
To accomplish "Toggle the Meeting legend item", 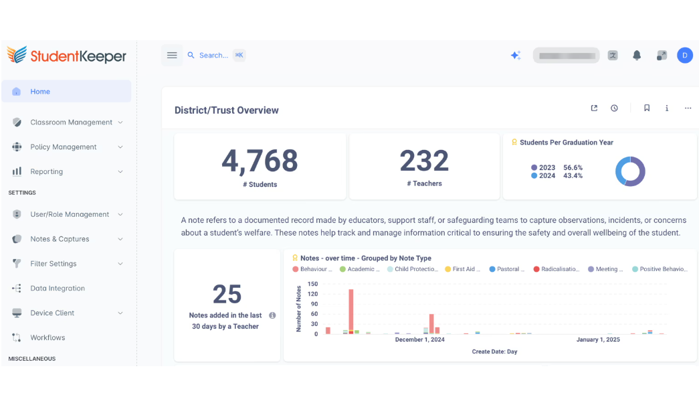I will pyautogui.click(x=605, y=269).
